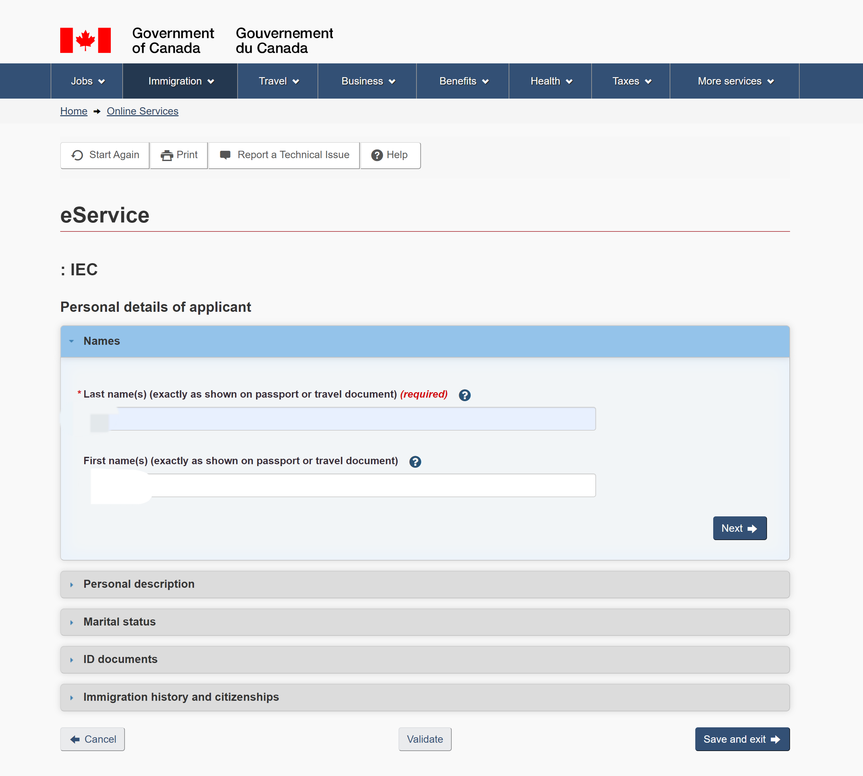863x776 pixels.
Task: Click the help icon beside Last name field
Action: (x=464, y=395)
